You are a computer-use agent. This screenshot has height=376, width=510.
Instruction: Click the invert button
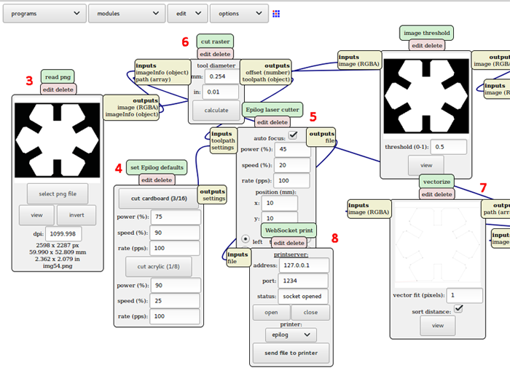(76, 215)
